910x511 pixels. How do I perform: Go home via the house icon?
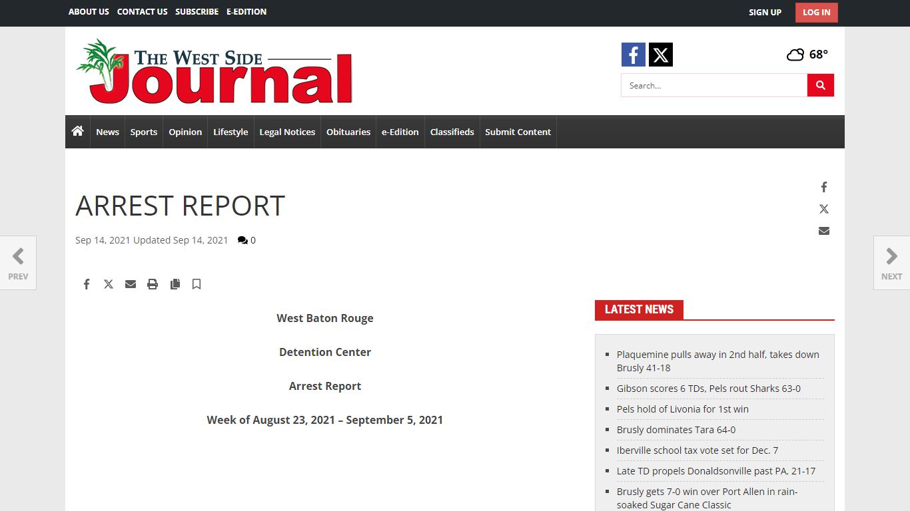(x=77, y=131)
